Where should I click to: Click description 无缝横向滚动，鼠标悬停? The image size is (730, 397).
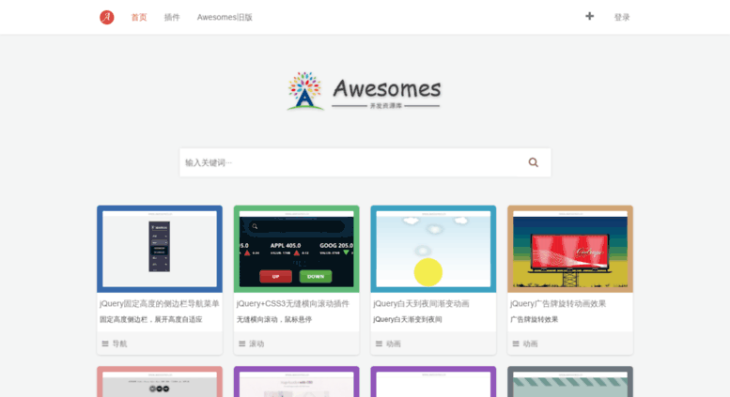coord(274,319)
